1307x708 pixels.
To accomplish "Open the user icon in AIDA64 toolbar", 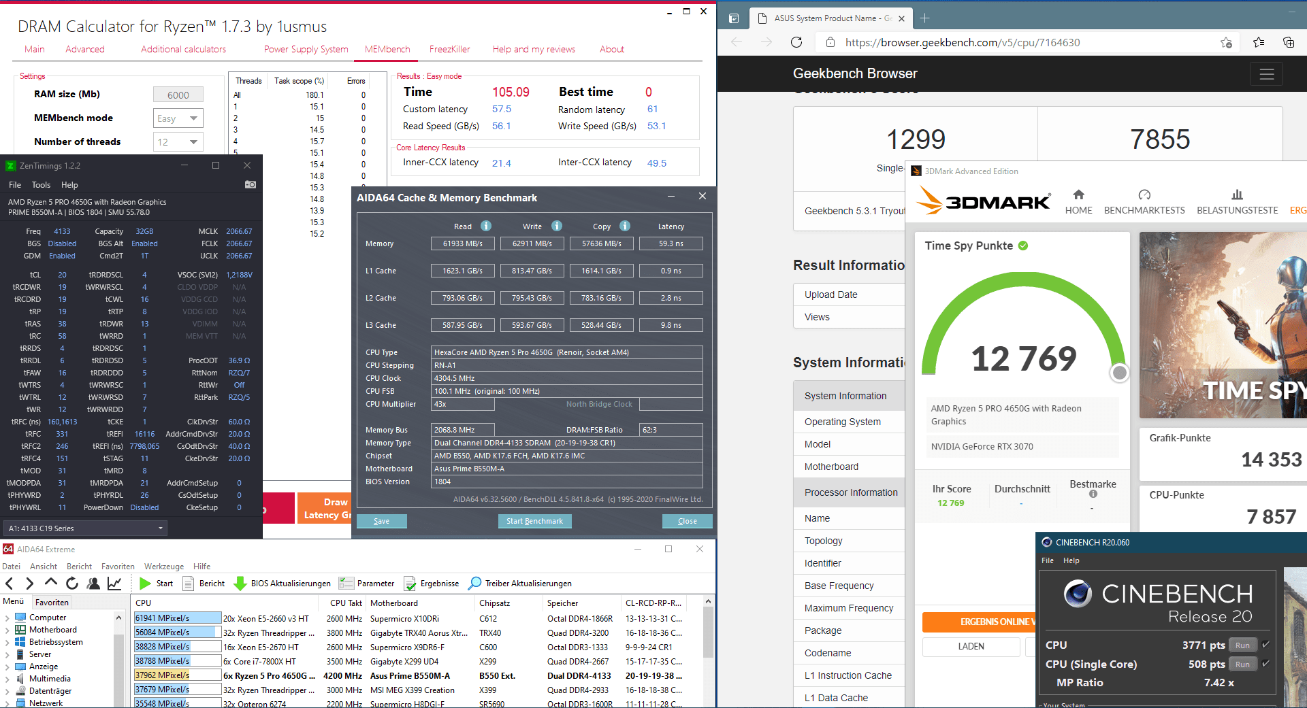I will [x=93, y=583].
